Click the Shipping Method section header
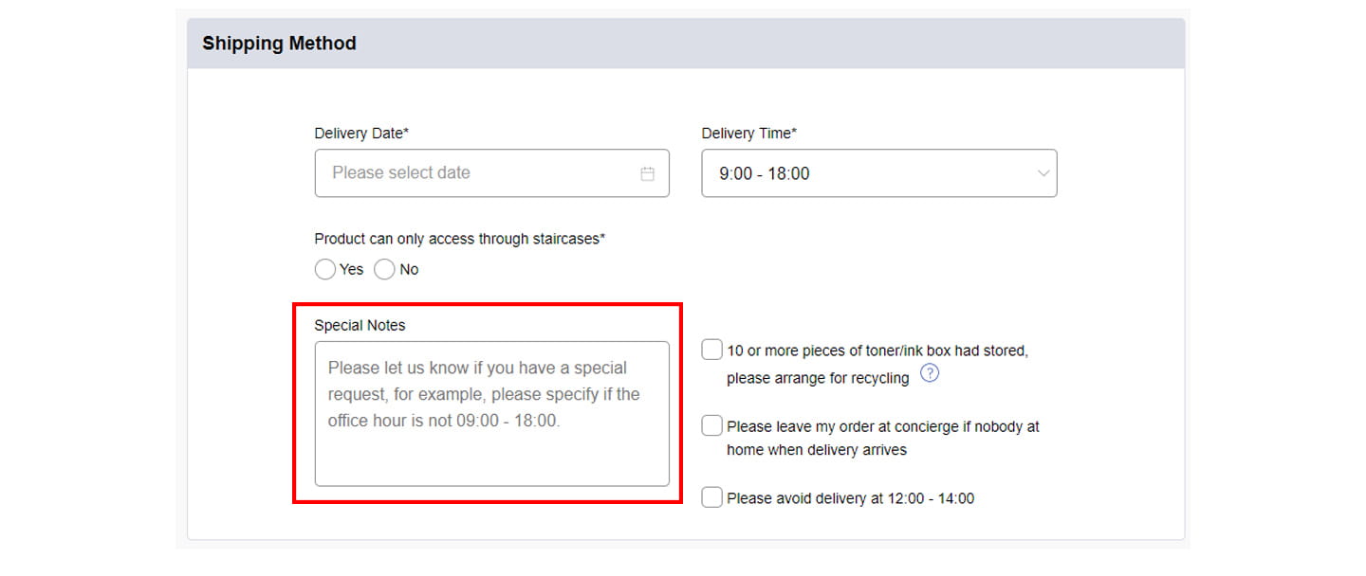Screen dimensions: 1366x576 (x=686, y=44)
